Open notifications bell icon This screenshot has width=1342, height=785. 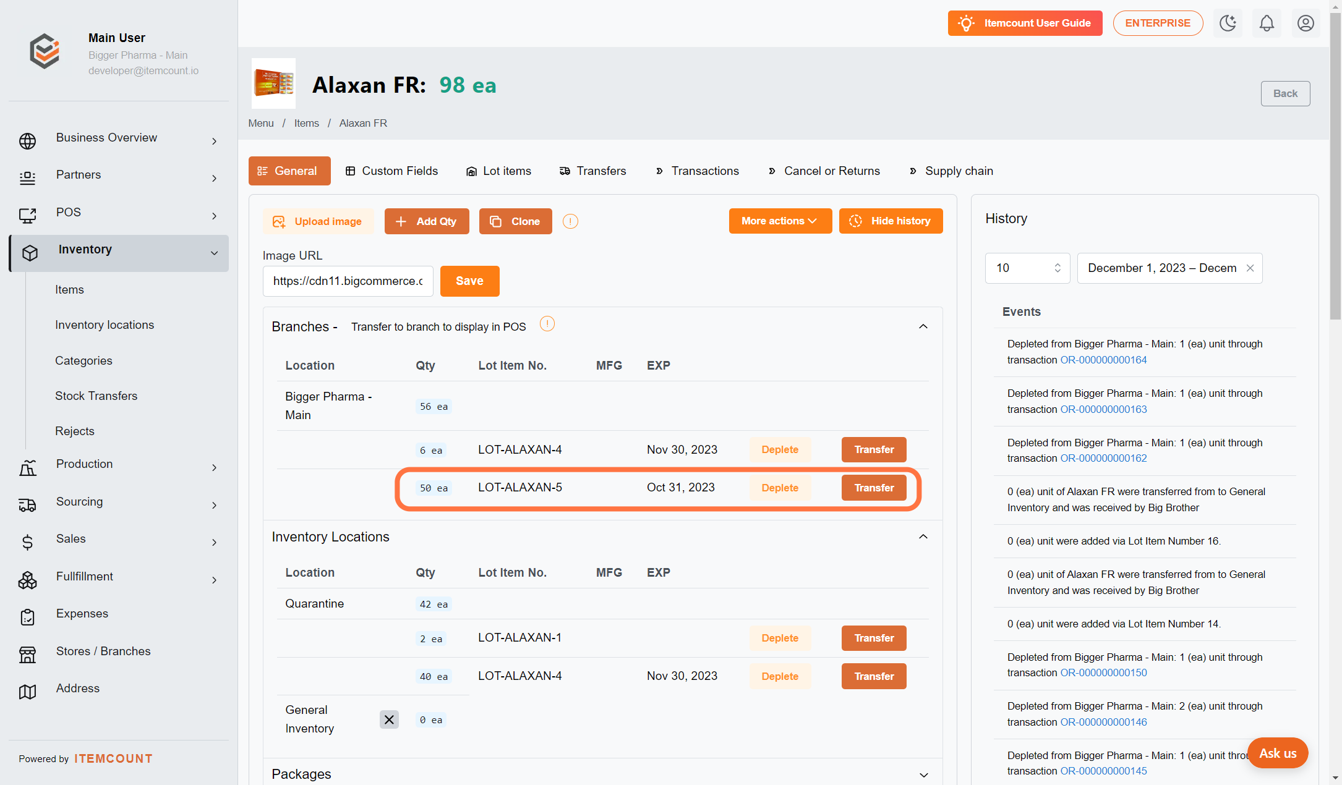pyautogui.click(x=1267, y=23)
